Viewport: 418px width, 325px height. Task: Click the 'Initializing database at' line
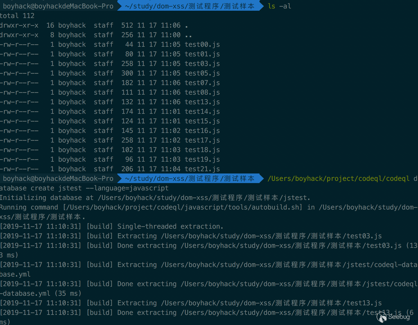[155, 198]
